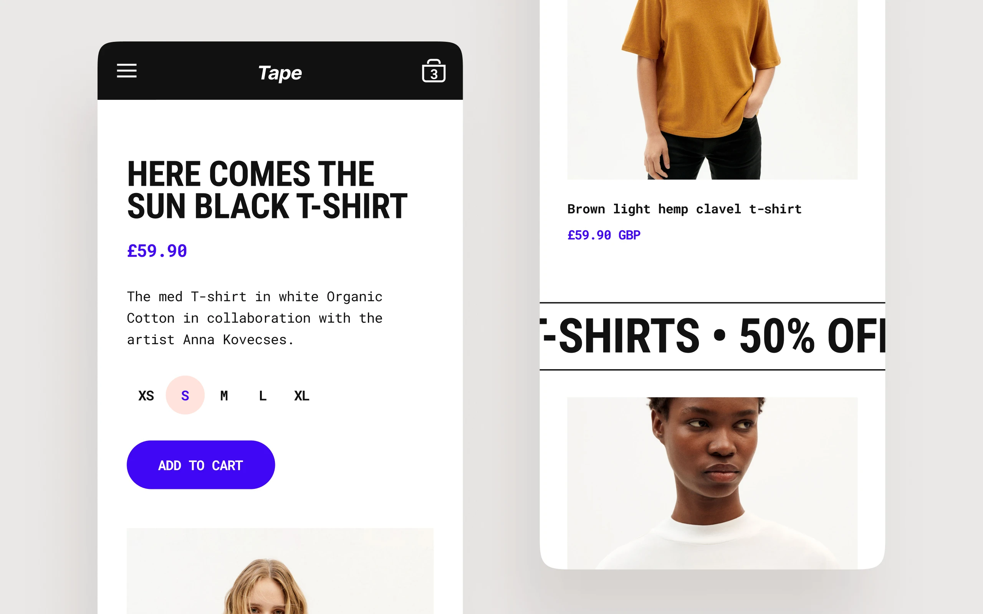Click the product description text

pyautogui.click(x=255, y=318)
